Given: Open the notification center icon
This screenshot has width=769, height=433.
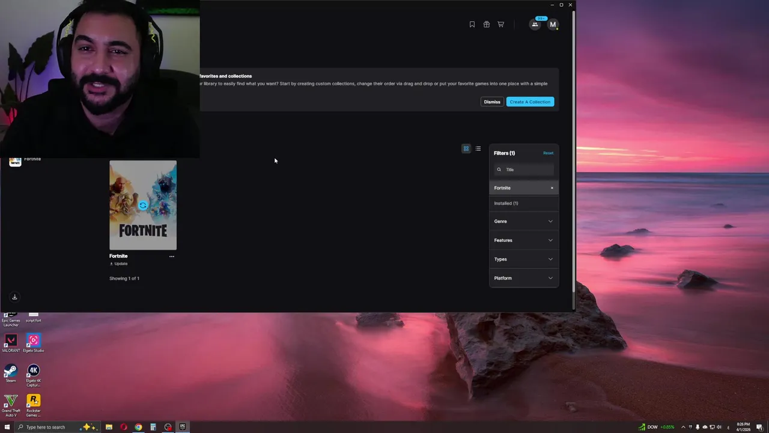Looking at the screenshot, I should click(760, 427).
